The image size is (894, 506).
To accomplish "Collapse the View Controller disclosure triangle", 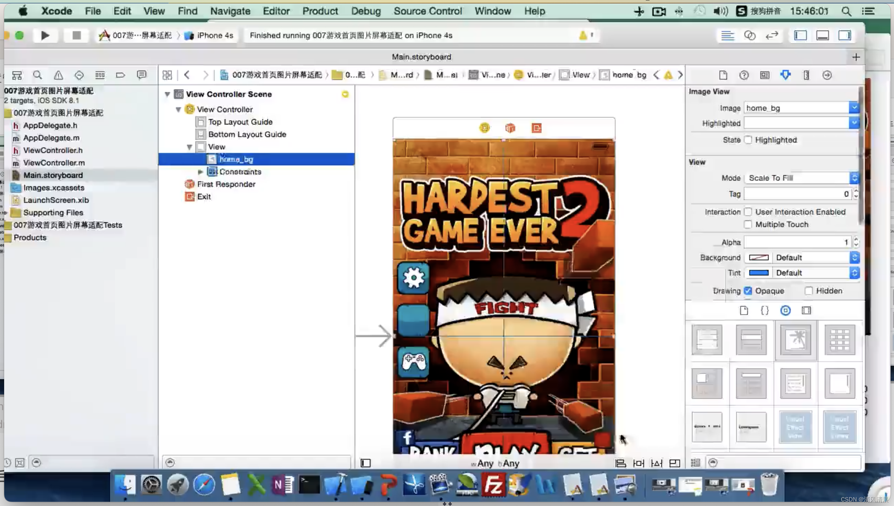I will click(x=178, y=109).
